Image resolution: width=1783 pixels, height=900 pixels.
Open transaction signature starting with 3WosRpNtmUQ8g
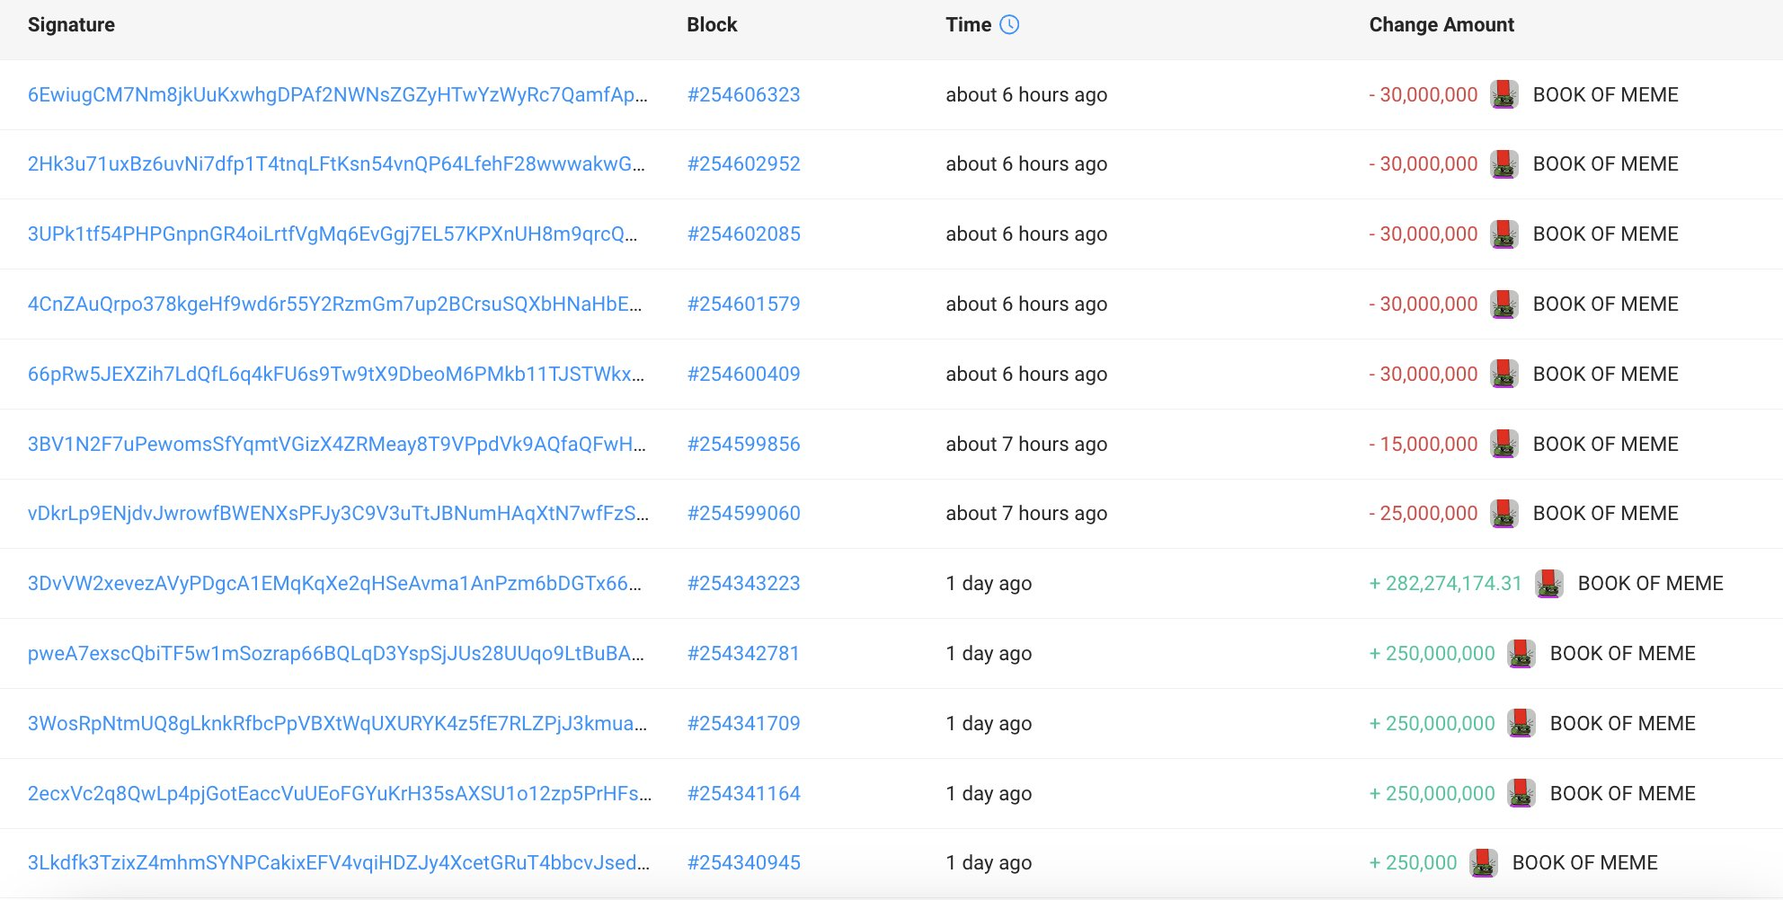tap(337, 724)
